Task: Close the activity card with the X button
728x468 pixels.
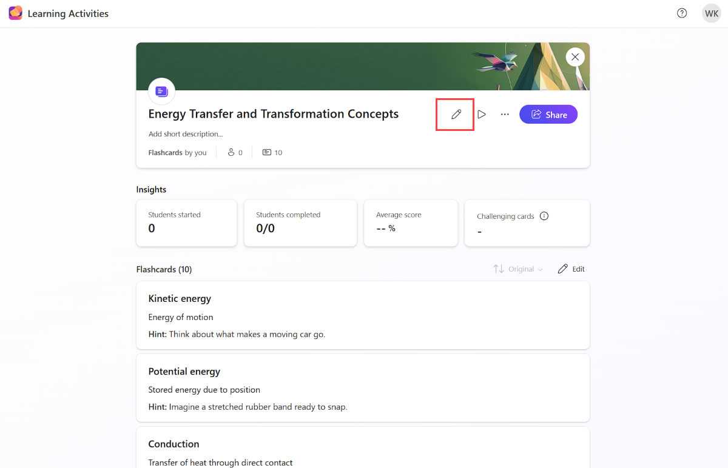Action: [575, 57]
